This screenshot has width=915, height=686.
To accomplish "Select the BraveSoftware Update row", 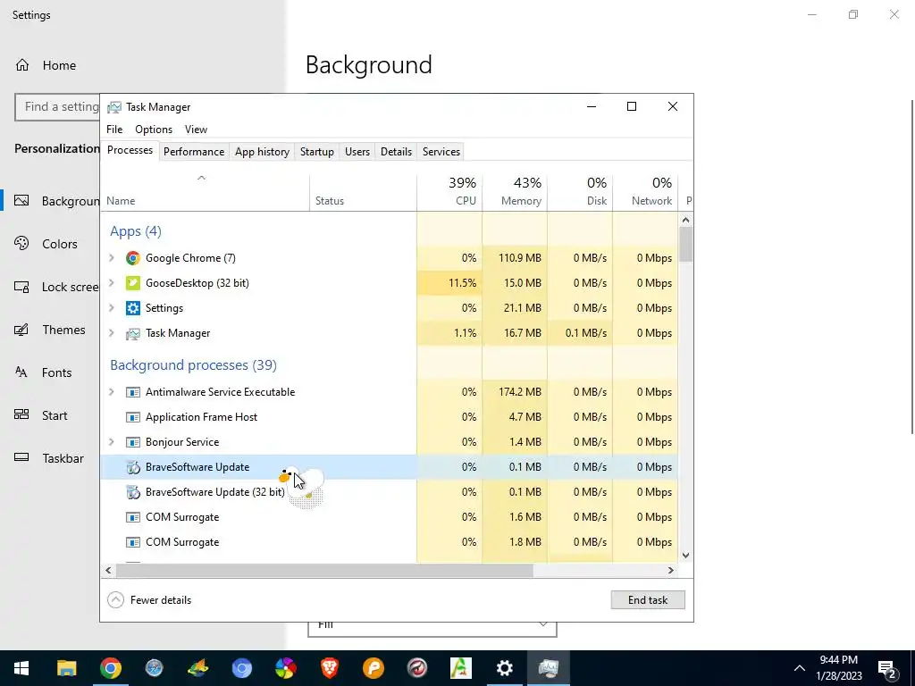I will coord(390,466).
